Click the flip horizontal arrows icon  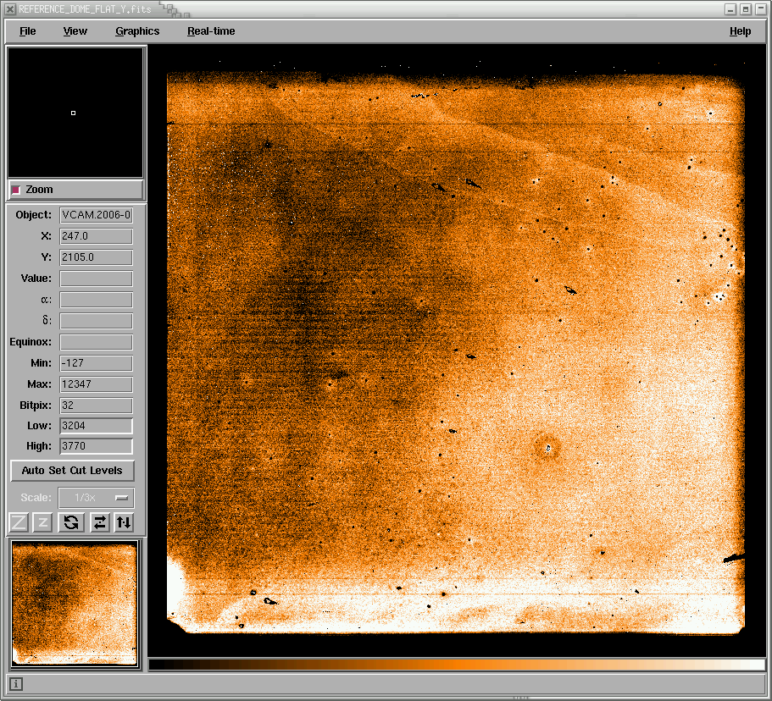click(x=99, y=522)
